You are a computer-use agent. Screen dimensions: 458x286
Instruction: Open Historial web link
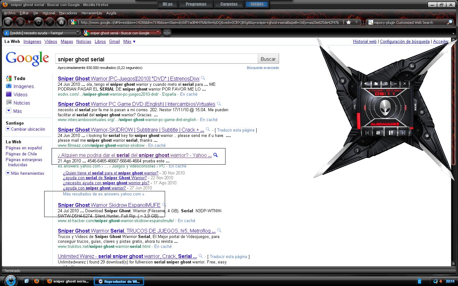point(364,41)
